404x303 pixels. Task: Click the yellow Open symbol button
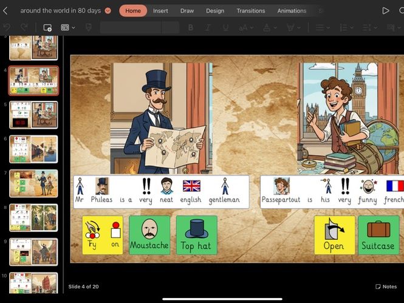tap(334, 235)
